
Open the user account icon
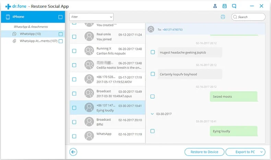pyautogui.click(x=215, y=6)
